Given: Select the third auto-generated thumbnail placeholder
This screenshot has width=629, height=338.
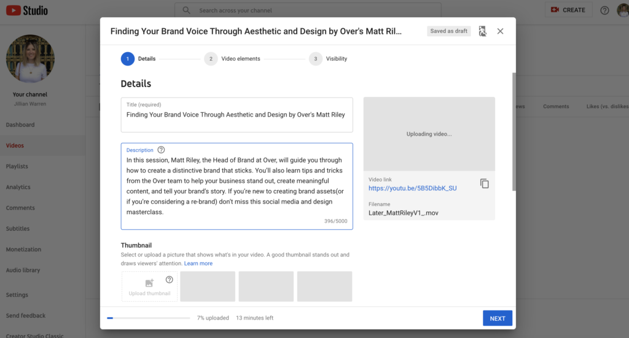Looking at the screenshot, I should pyautogui.click(x=324, y=286).
